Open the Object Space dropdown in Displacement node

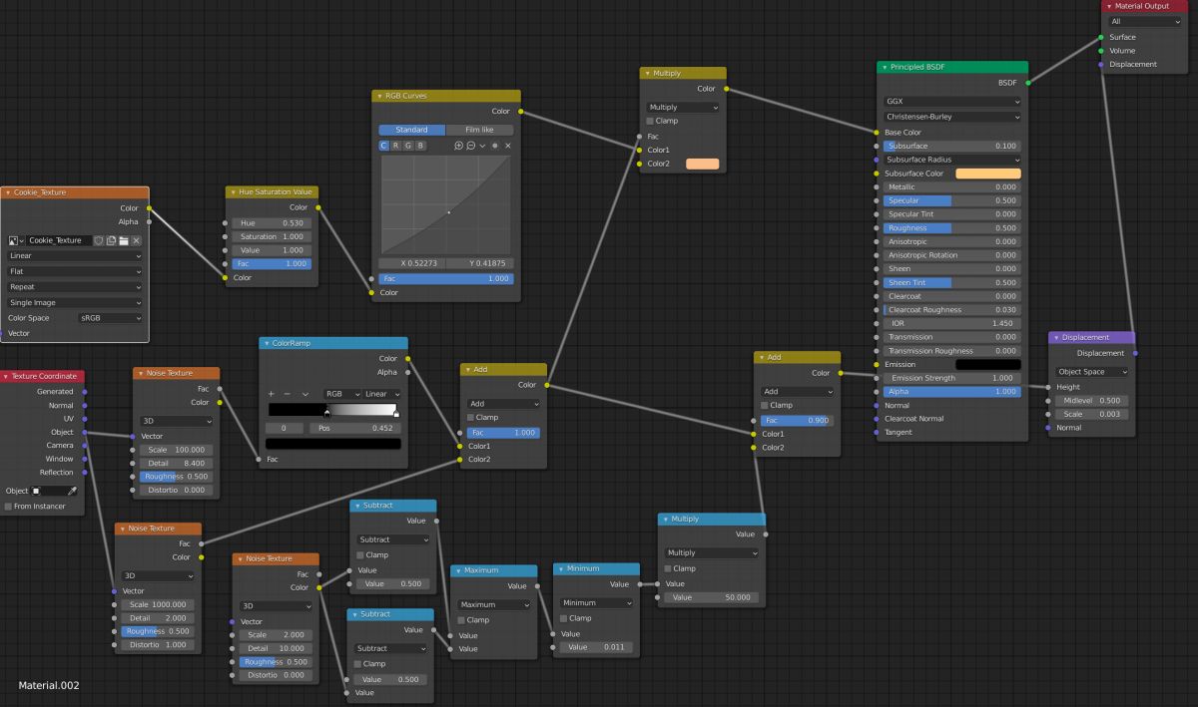pos(1092,372)
